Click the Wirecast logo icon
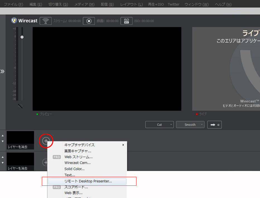Viewport: 260px width, 198px height. tap(14, 21)
